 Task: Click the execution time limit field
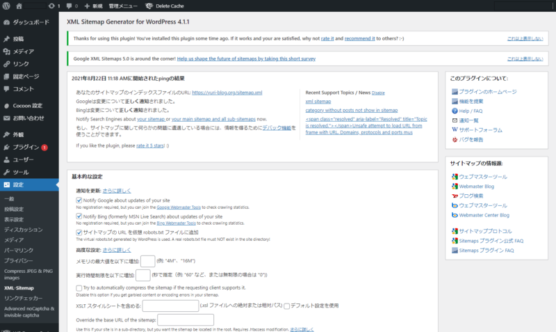coord(143,275)
